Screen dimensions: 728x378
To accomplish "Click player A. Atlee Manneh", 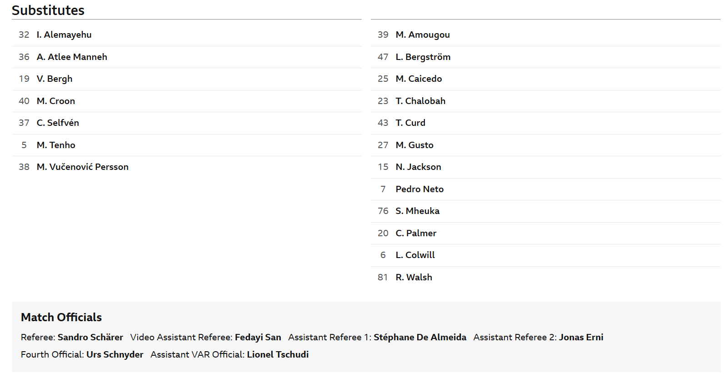I will pyautogui.click(x=72, y=57).
